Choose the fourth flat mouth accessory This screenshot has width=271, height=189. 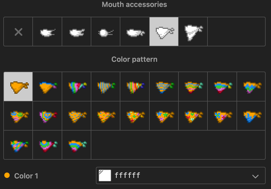[135, 32]
